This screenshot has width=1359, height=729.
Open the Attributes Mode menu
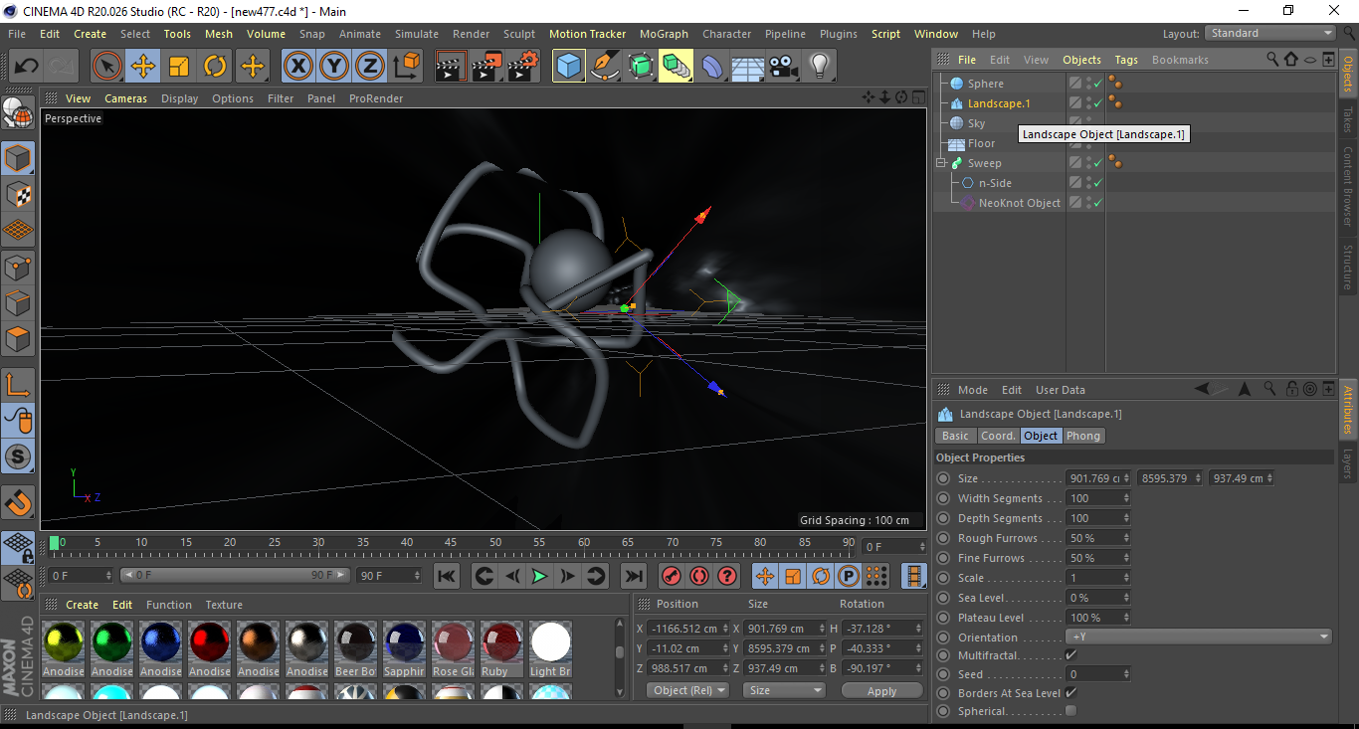pyautogui.click(x=972, y=390)
